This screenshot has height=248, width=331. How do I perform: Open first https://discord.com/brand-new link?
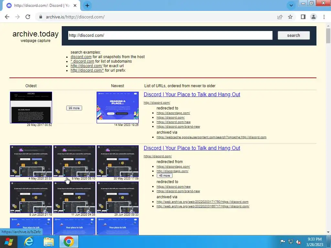click(x=178, y=127)
